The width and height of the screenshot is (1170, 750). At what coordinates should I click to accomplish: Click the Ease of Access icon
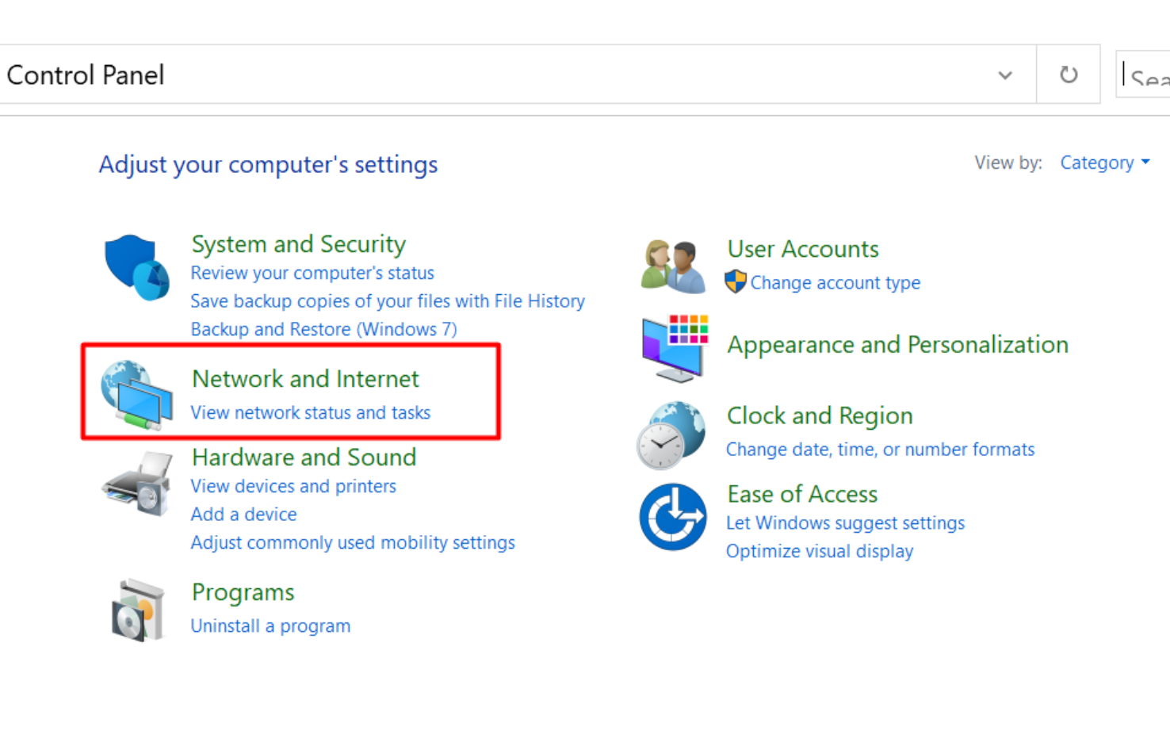click(x=673, y=518)
